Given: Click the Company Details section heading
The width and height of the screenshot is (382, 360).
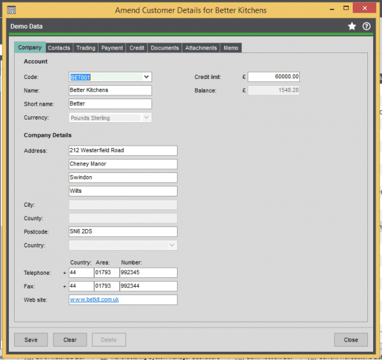Looking at the screenshot, I should [x=48, y=135].
